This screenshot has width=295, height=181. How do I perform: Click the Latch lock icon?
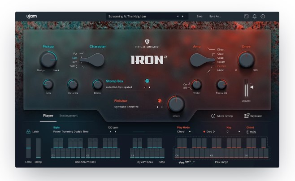pyautogui.click(x=28, y=131)
